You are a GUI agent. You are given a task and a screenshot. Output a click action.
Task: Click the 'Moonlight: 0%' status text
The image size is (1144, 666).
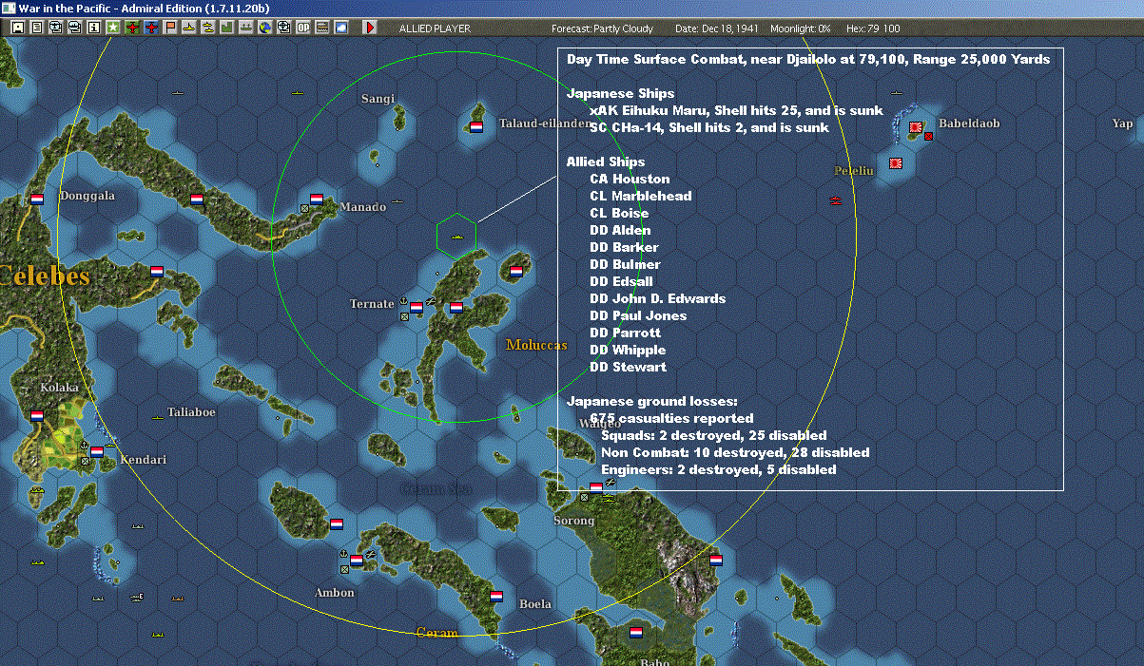[x=801, y=29]
